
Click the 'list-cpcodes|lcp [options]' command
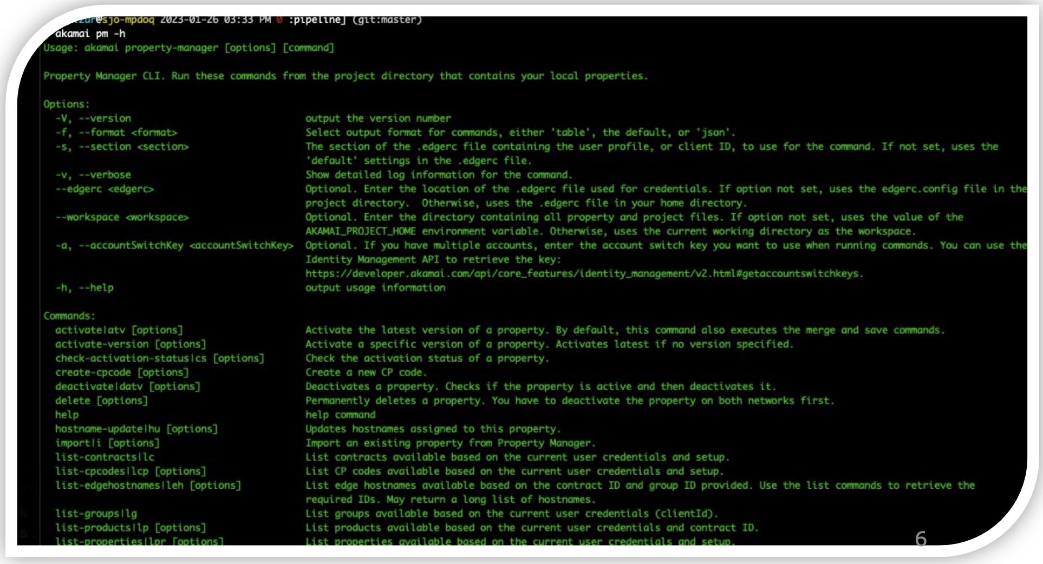pos(131,471)
